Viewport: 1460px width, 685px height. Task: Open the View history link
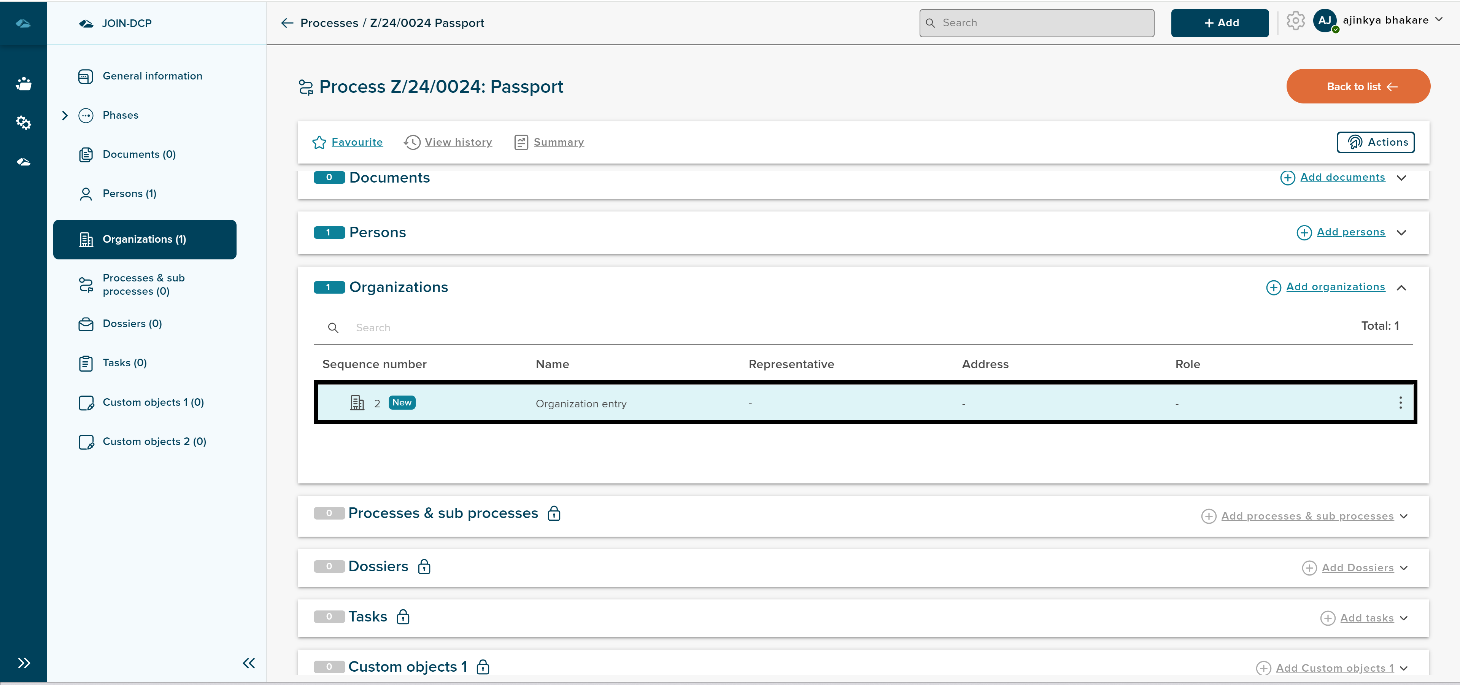coord(458,142)
